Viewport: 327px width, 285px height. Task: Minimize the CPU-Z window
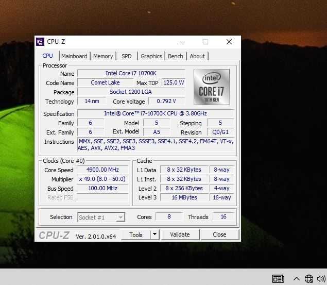[182, 42]
